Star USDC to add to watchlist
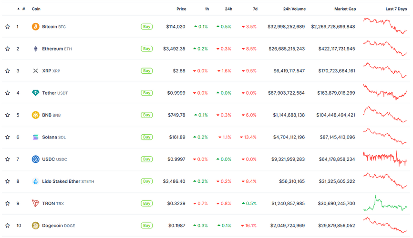 (8, 159)
